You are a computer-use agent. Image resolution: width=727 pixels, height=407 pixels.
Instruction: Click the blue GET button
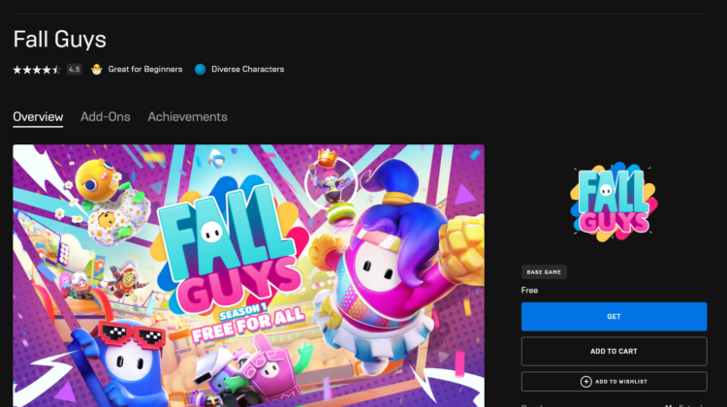pos(614,317)
